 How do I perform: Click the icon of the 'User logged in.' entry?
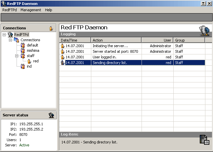63,57
